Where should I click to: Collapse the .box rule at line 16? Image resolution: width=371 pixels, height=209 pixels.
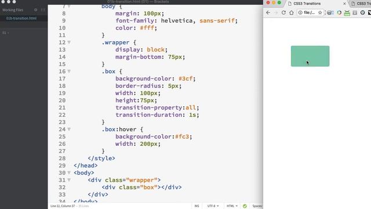coord(69,71)
